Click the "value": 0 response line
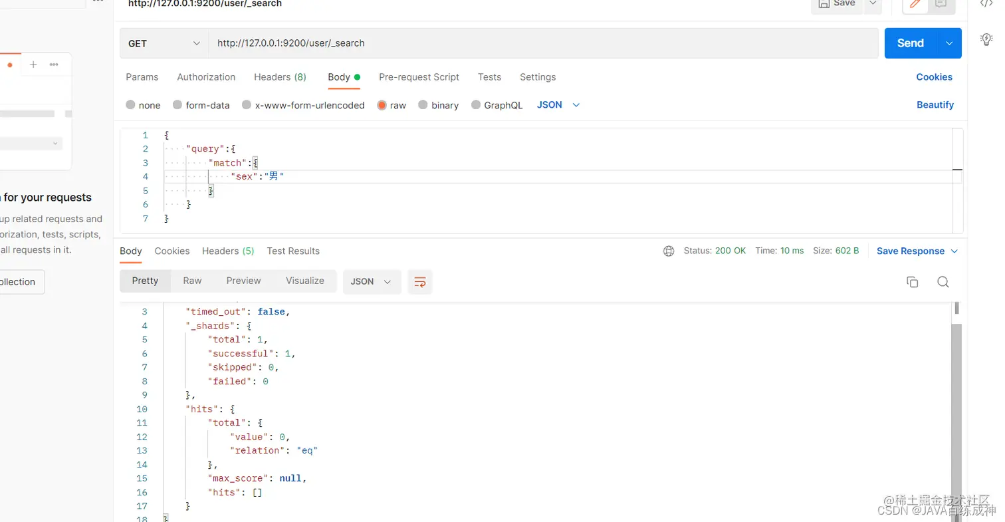1005x522 pixels. click(x=260, y=437)
